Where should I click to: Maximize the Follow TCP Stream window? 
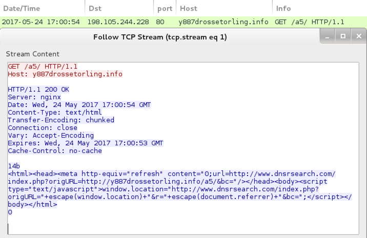pos(343,36)
